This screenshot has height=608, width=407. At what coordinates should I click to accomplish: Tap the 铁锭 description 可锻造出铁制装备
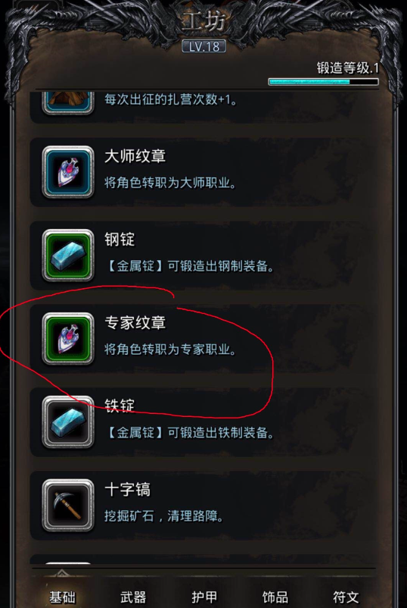[x=221, y=433]
